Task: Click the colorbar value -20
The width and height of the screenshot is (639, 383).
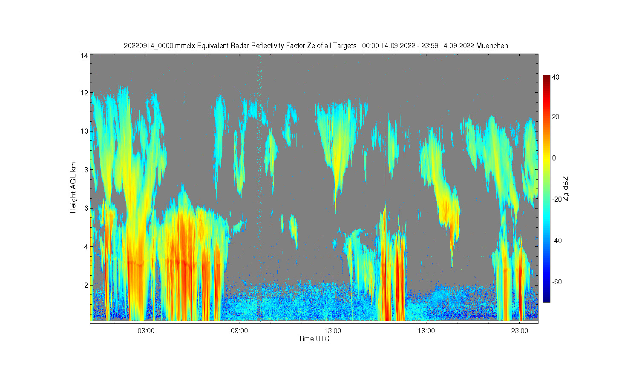Action: (557, 199)
